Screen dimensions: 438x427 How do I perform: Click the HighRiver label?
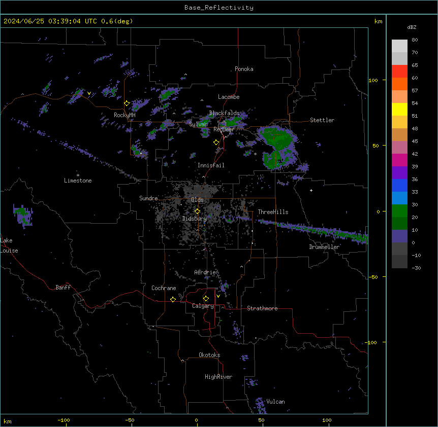(x=218, y=377)
